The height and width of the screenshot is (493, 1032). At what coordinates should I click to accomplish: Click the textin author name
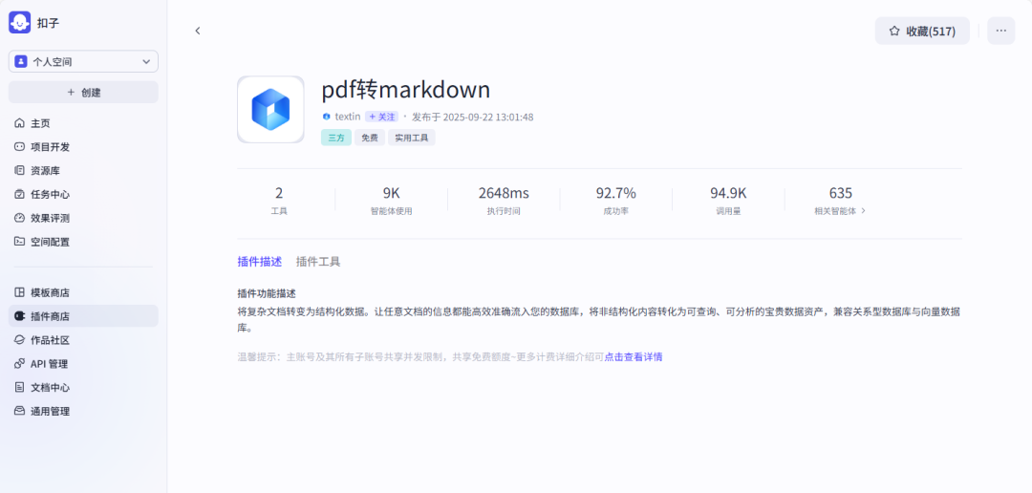coord(348,117)
